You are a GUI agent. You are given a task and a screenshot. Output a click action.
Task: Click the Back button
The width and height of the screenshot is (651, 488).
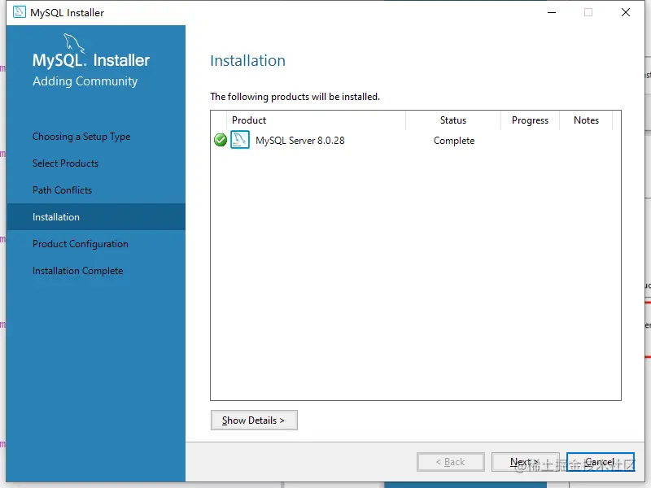pyautogui.click(x=451, y=462)
